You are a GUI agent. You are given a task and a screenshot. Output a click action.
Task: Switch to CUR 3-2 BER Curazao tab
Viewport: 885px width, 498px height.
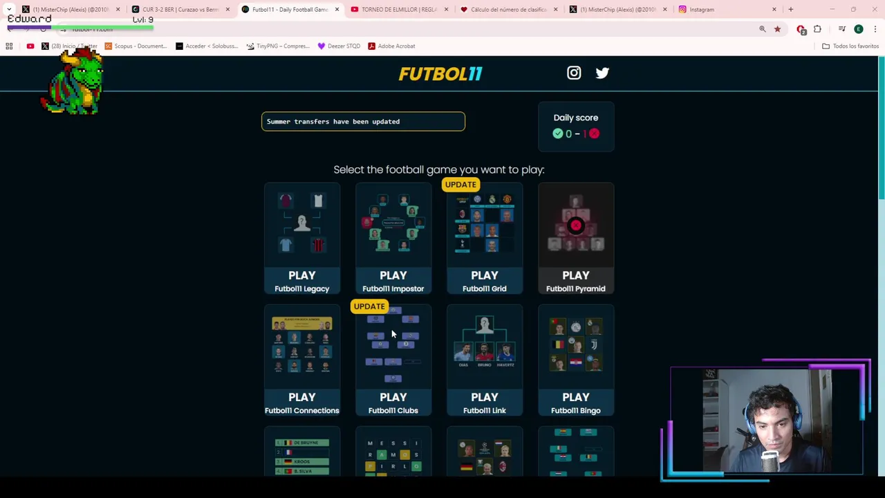(x=180, y=10)
